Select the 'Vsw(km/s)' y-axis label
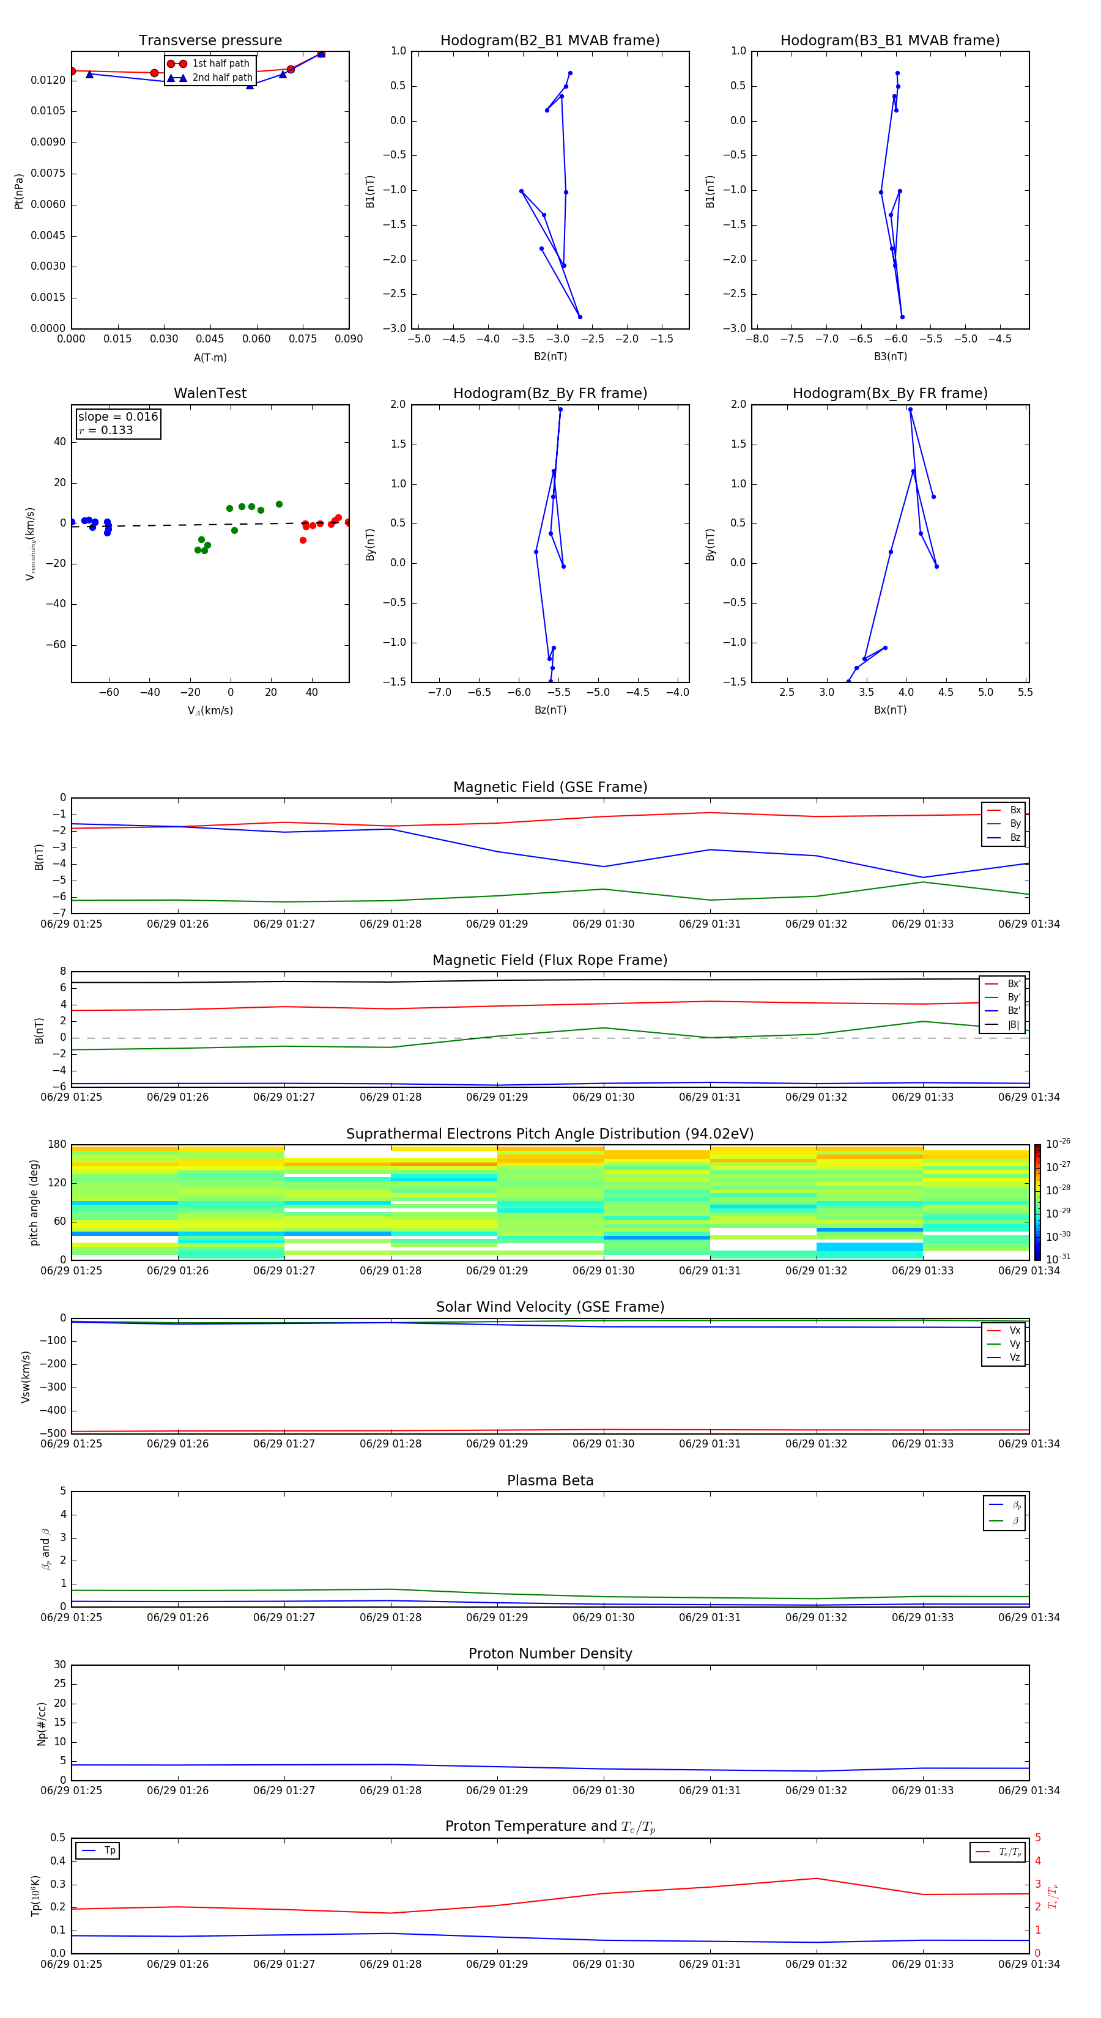 [x=25, y=1377]
